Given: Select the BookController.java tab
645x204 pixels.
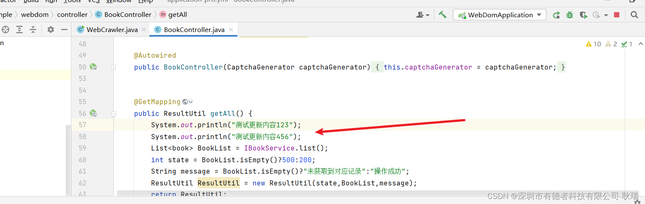Looking at the screenshot, I should coord(194,30).
